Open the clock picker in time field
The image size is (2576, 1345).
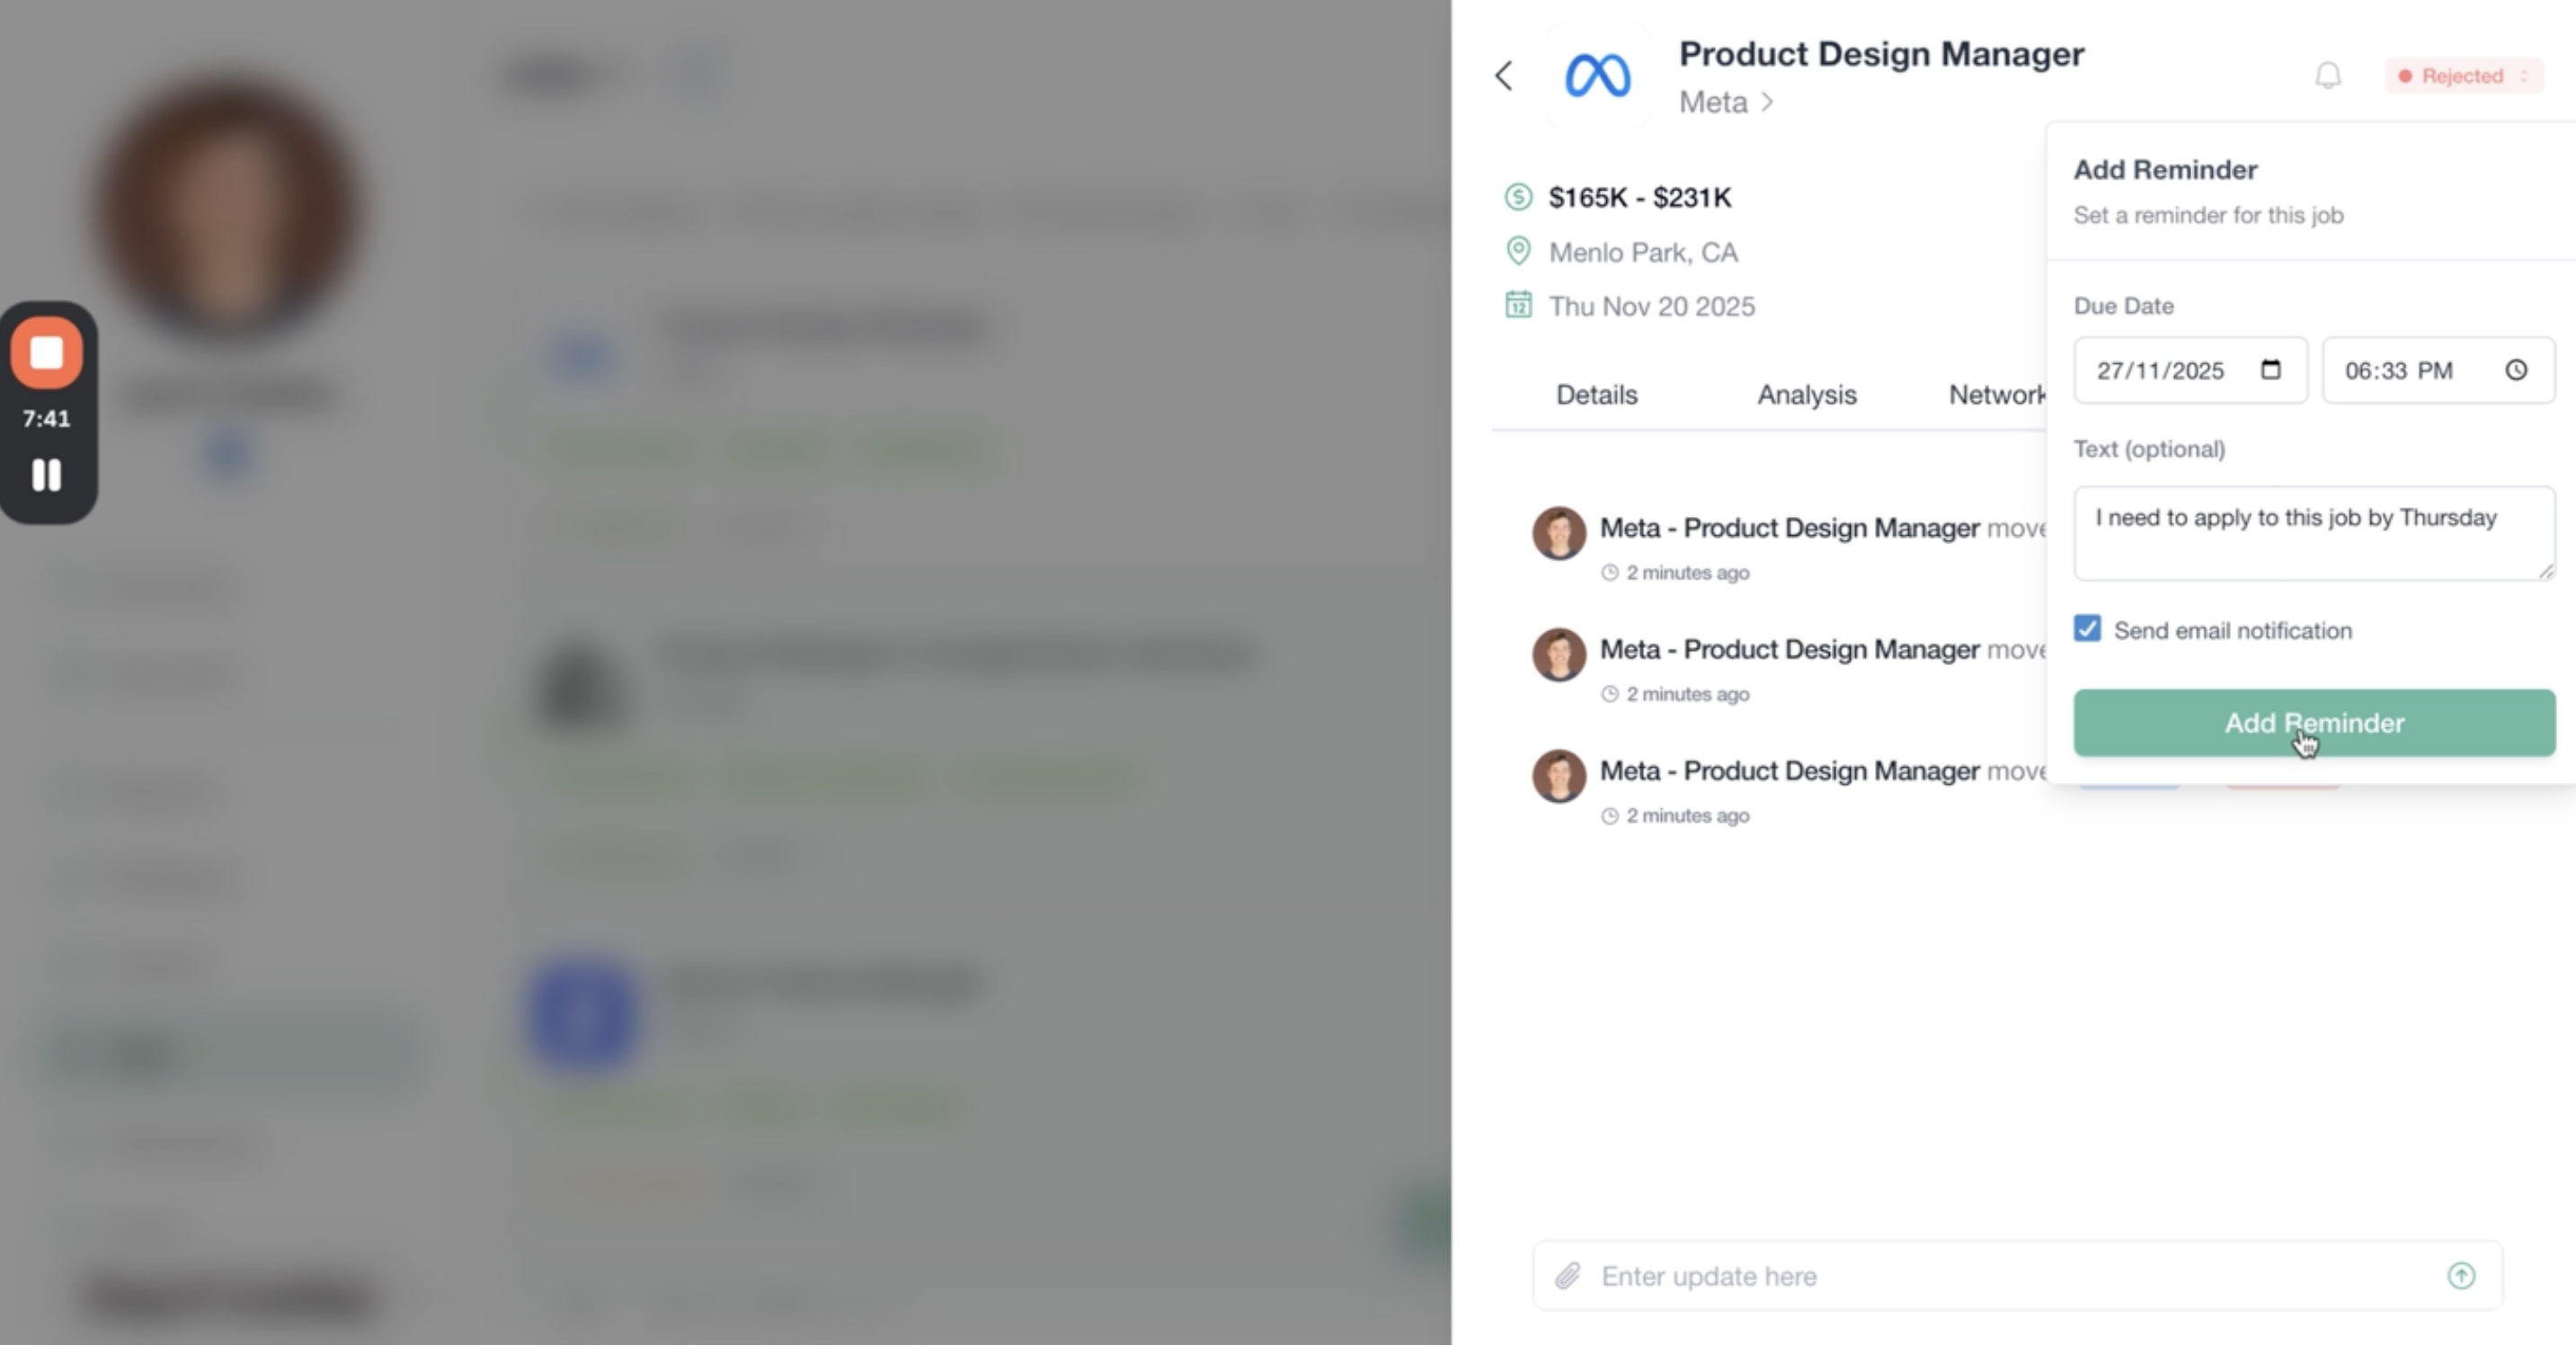[2516, 371]
